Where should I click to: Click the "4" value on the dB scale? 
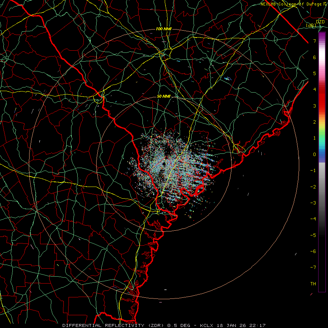pyautogui.click(x=315, y=90)
